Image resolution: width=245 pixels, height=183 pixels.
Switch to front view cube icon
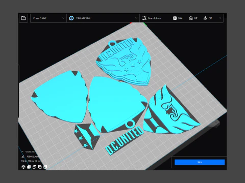coord(29,167)
